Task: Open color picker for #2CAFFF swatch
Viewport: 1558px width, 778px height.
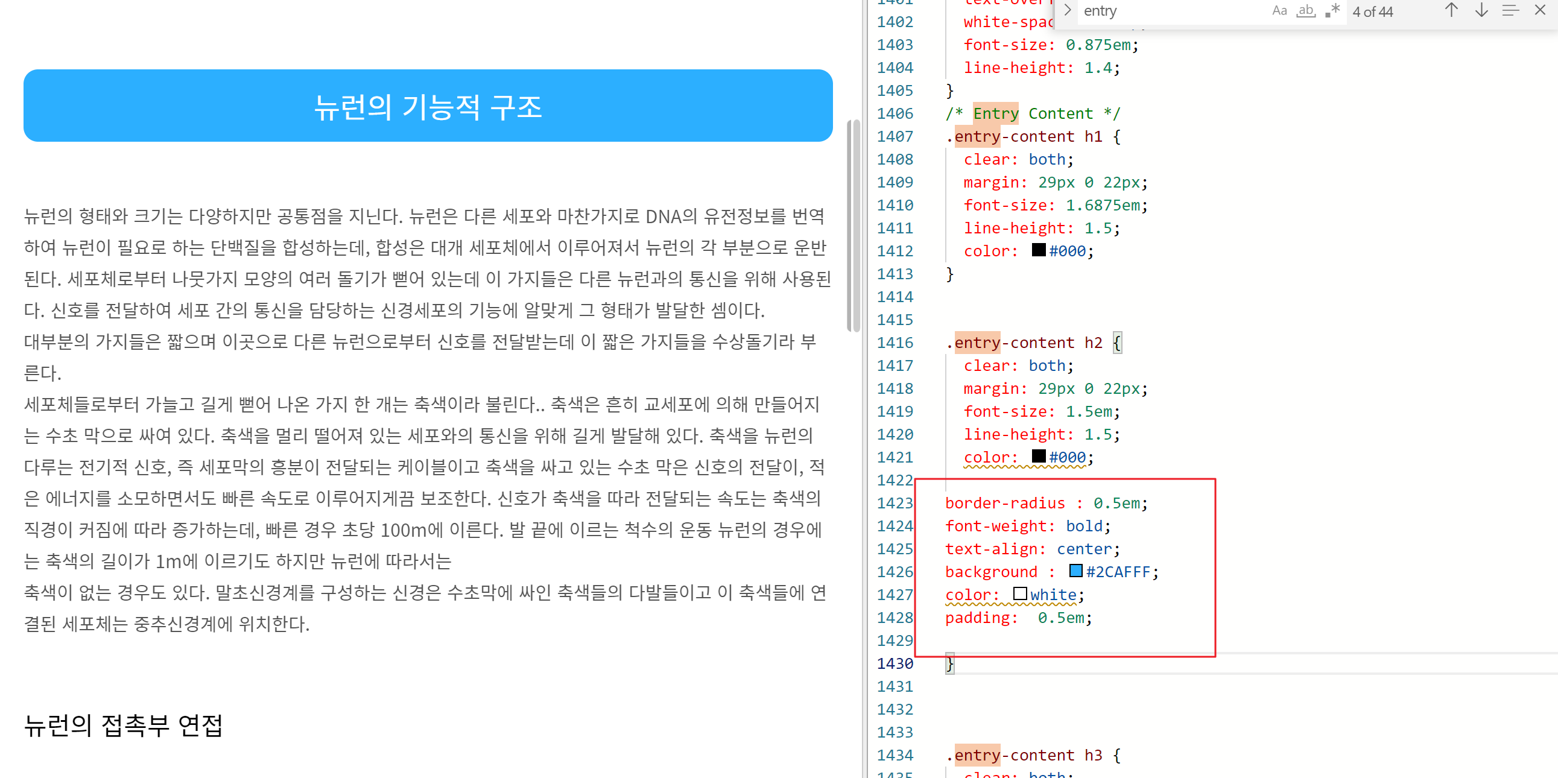Action: point(1075,571)
